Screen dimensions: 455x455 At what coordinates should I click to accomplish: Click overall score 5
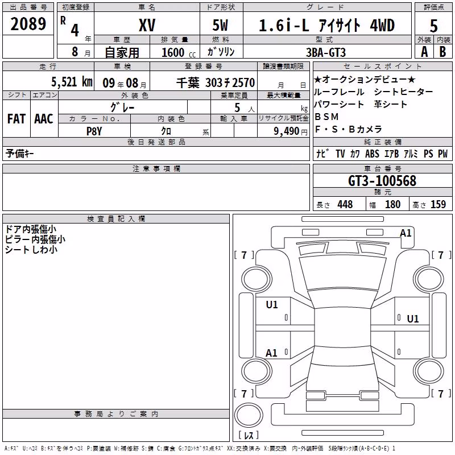coord(433,26)
